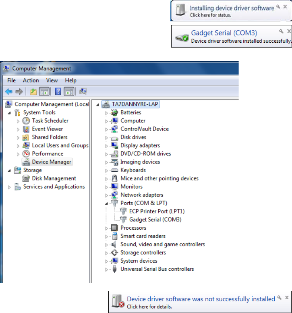
Task: Click the DVD/CD-ROM drives disc icon
Action: coord(114,154)
